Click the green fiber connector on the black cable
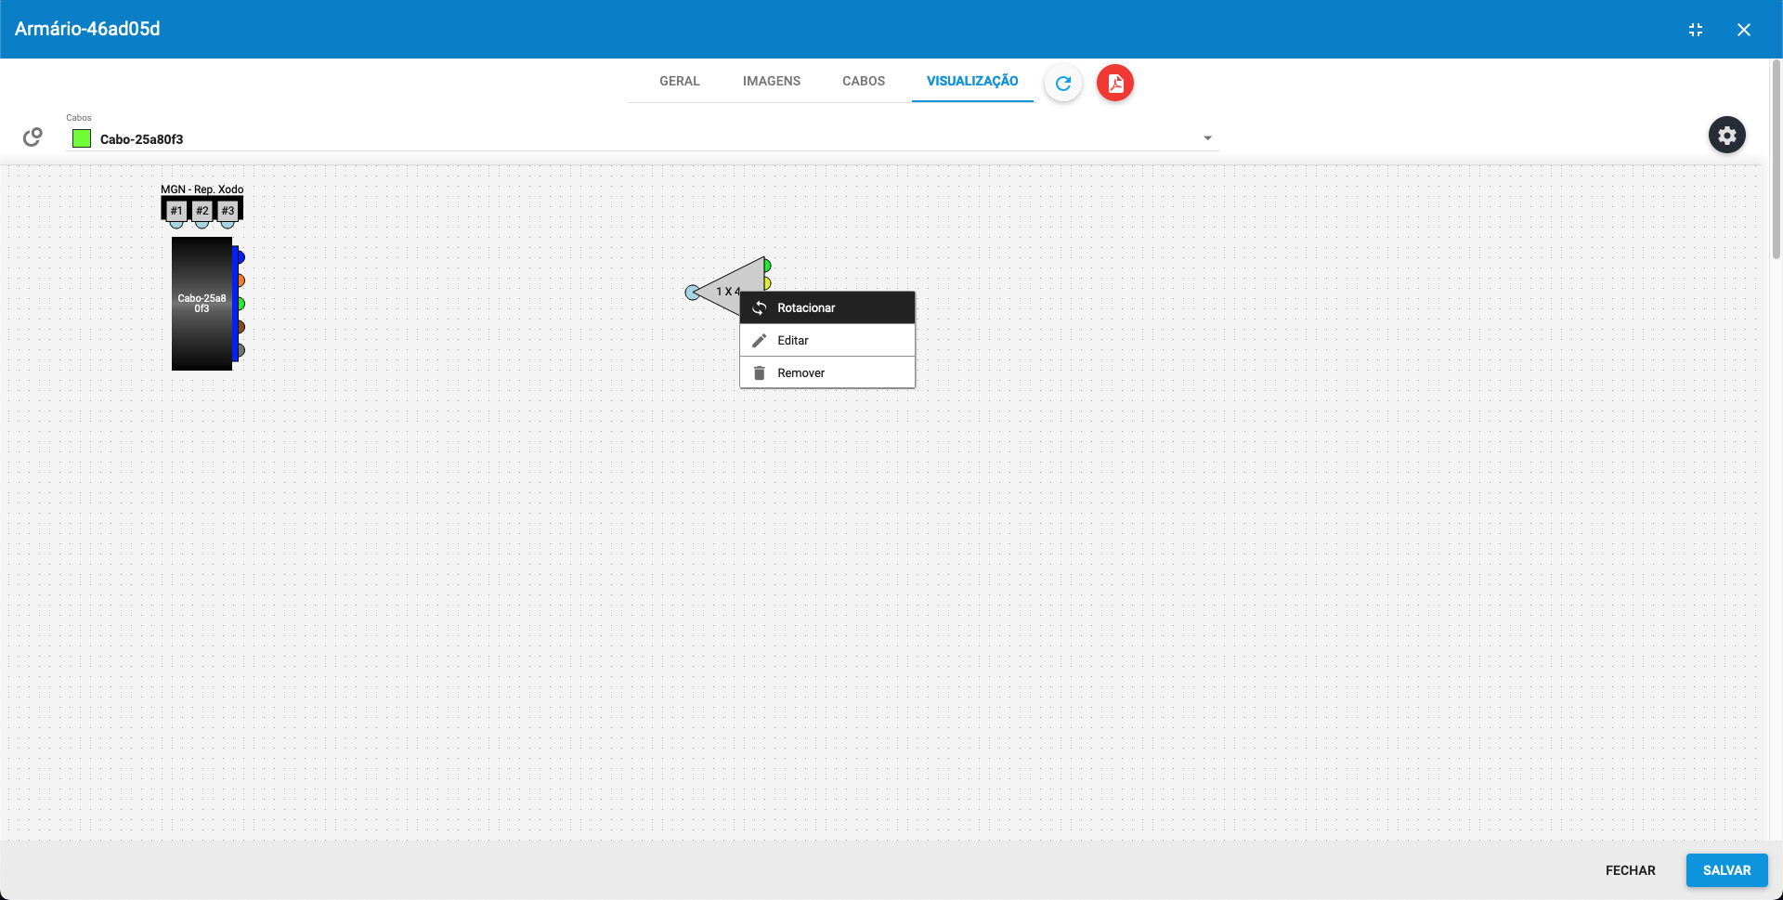 [x=241, y=304]
